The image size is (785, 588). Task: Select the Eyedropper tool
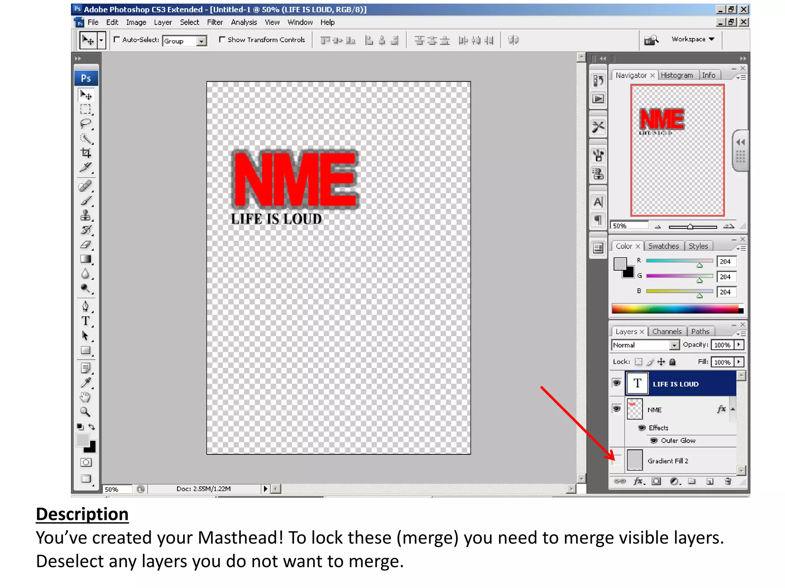click(85, 383)
